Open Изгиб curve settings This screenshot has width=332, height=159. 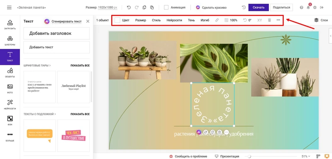205,20
